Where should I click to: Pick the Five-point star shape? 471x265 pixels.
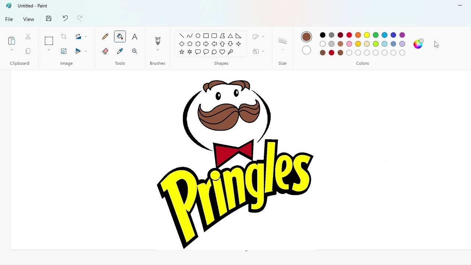pyautogui.click(x=182, y=52)
